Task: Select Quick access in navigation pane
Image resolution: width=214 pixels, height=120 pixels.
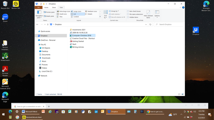Action: click(44, 31)
